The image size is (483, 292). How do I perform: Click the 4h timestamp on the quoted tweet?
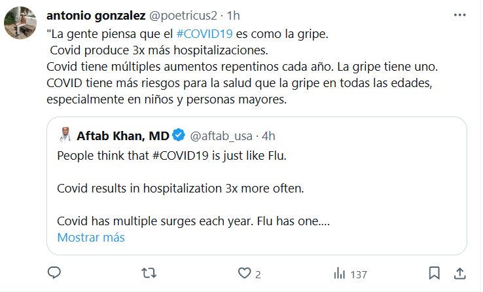pyautogui.click(x=268, y=136)
